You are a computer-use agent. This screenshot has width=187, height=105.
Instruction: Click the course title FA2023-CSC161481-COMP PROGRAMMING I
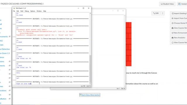point(22,4)
